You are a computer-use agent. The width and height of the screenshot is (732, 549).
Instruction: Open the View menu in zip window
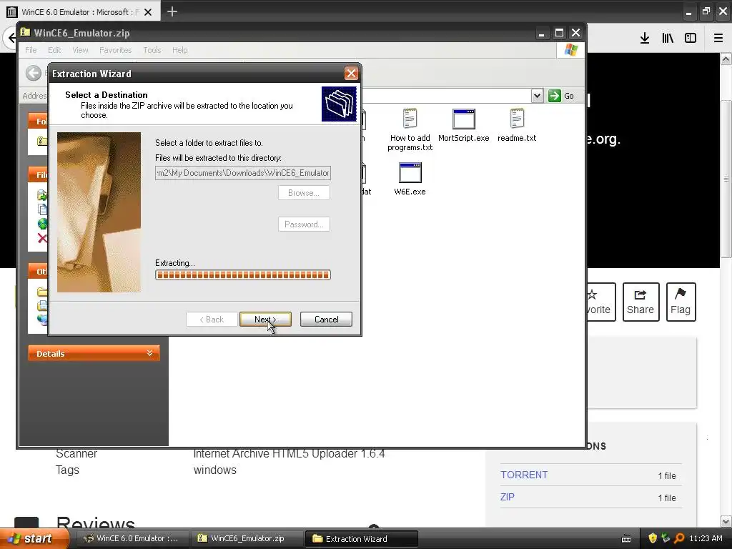click(x=80, y=50)
